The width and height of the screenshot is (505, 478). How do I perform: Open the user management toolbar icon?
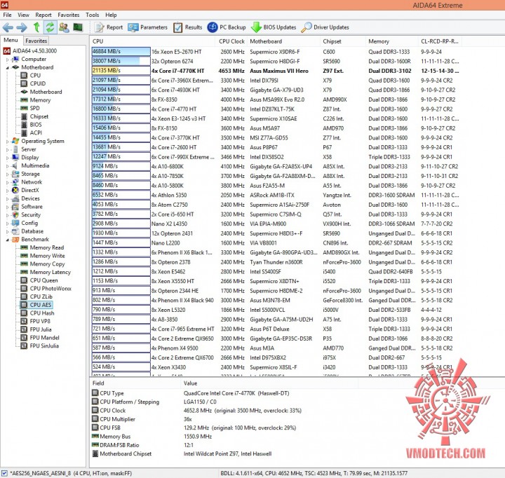coord(63,27)
